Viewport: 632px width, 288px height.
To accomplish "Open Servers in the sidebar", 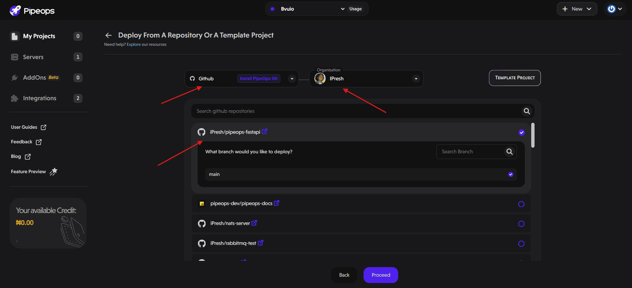I will (46, 57).
